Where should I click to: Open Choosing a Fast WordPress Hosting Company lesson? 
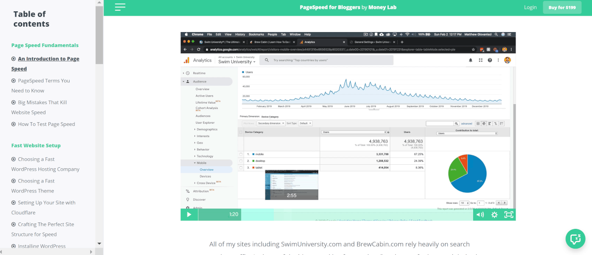point(45,164)
